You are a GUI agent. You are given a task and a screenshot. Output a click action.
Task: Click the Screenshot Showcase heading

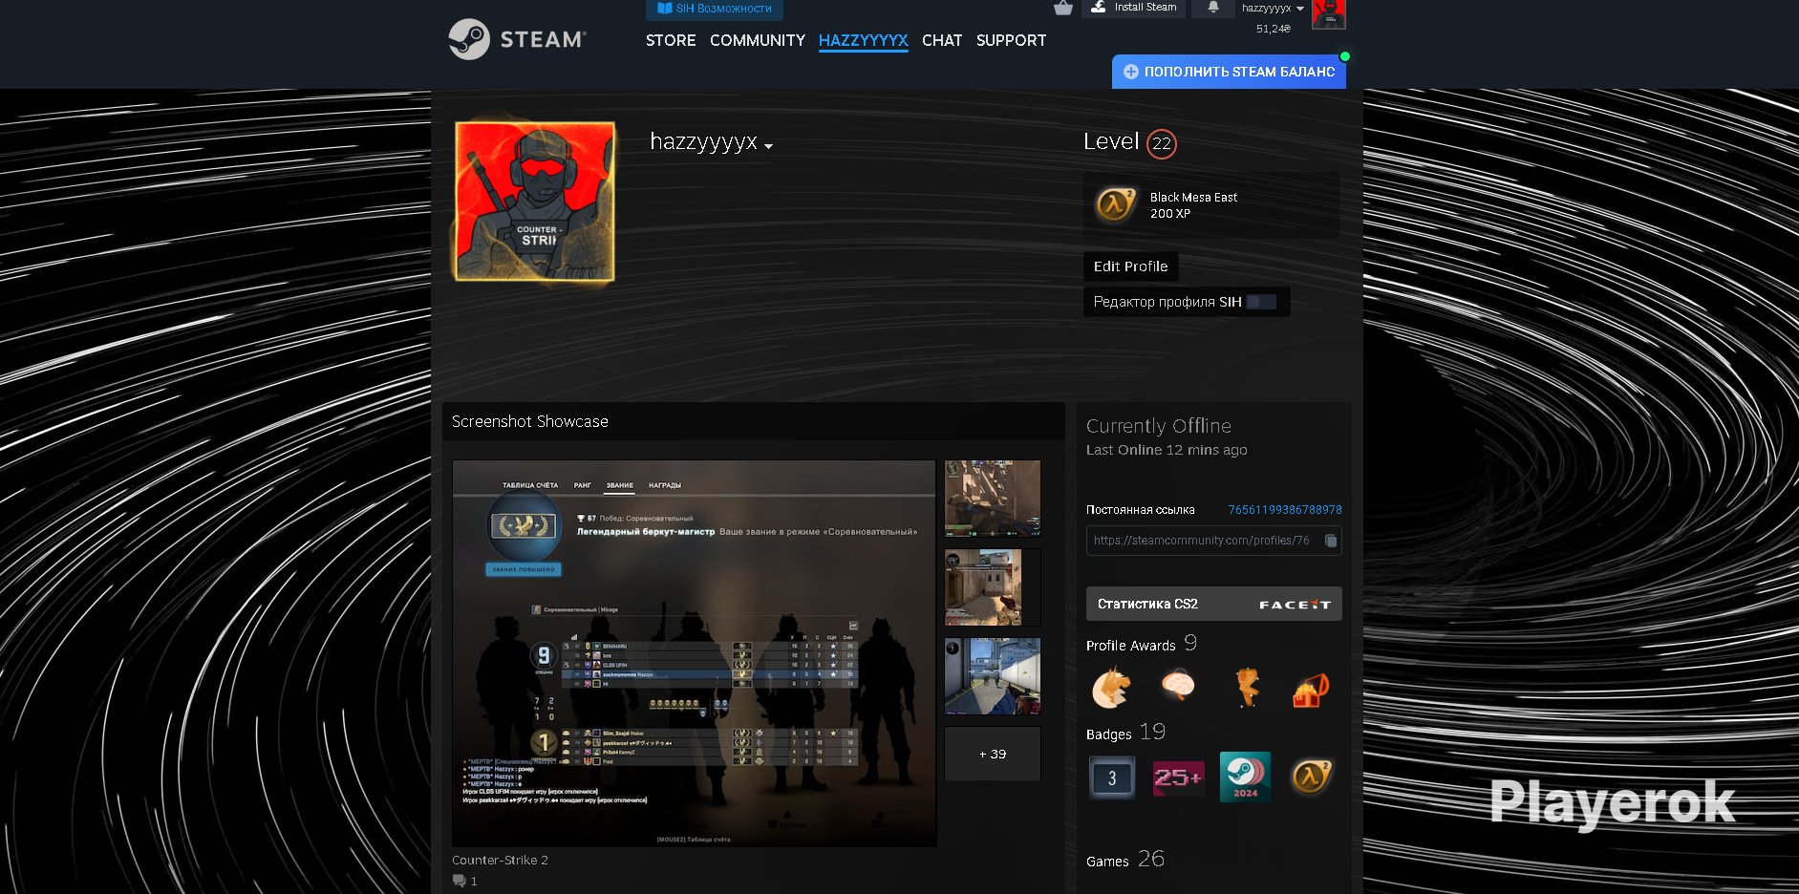530,421
